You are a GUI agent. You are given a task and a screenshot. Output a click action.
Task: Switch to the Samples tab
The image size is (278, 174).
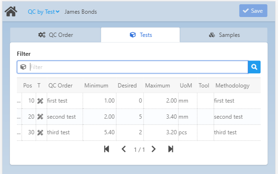224,35
